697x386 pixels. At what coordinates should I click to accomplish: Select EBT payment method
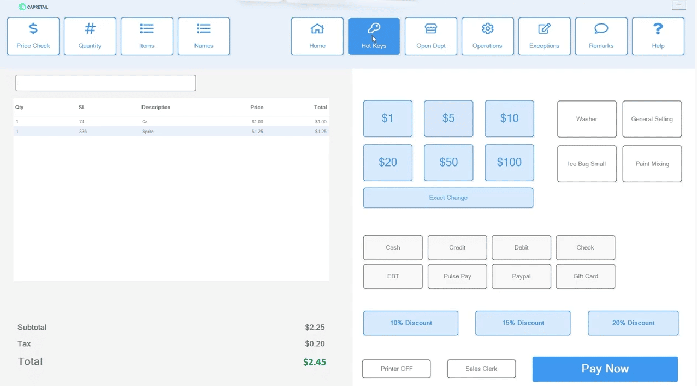pyautogui.click(x=393, y=276)
